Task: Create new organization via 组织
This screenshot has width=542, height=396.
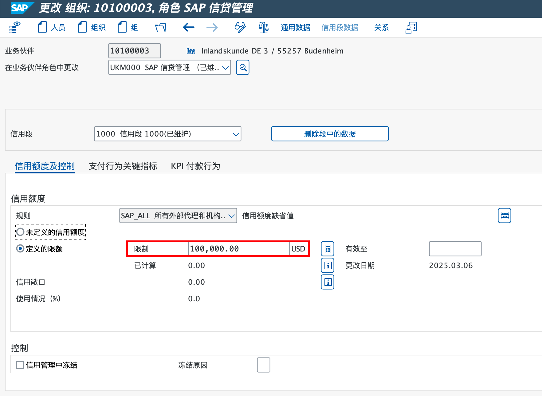Action: pos(92,27)
